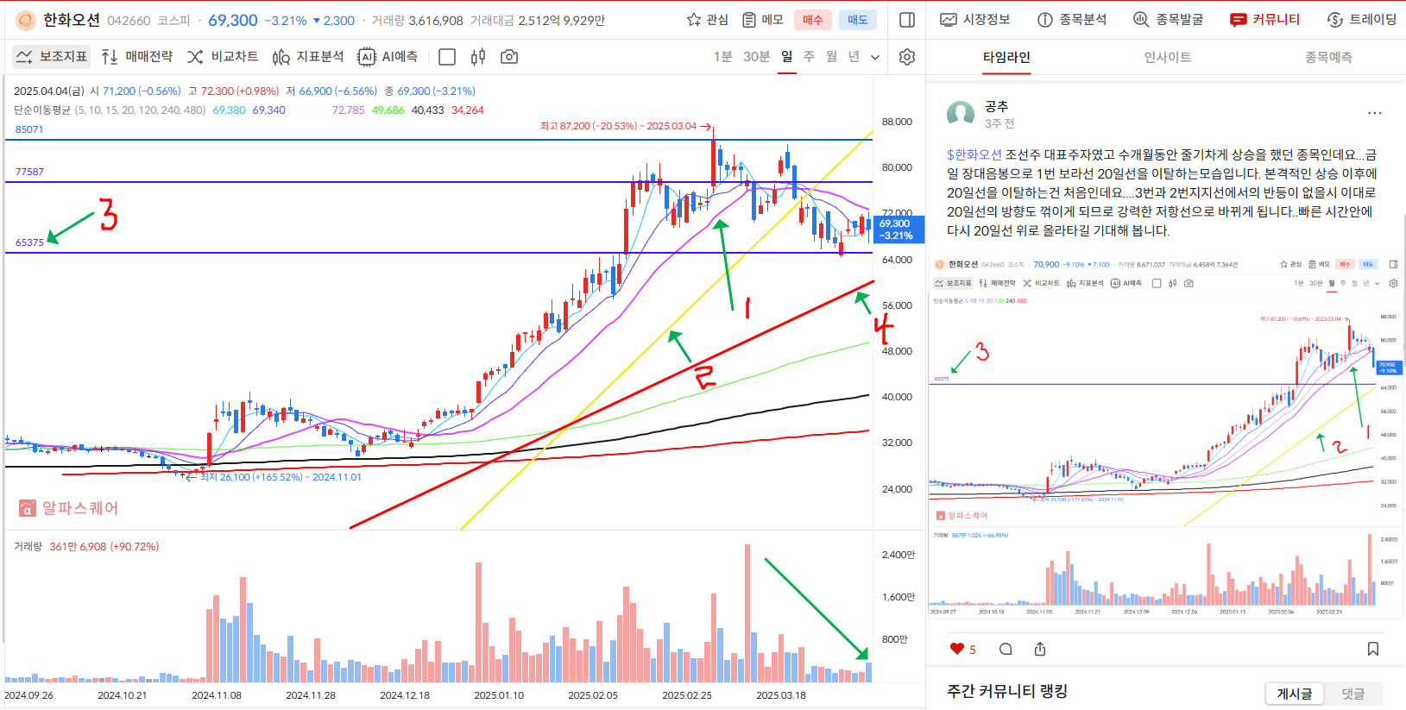1406x710 pixels.
Task: Select 월 monthly chart interval
Action: 831,57
